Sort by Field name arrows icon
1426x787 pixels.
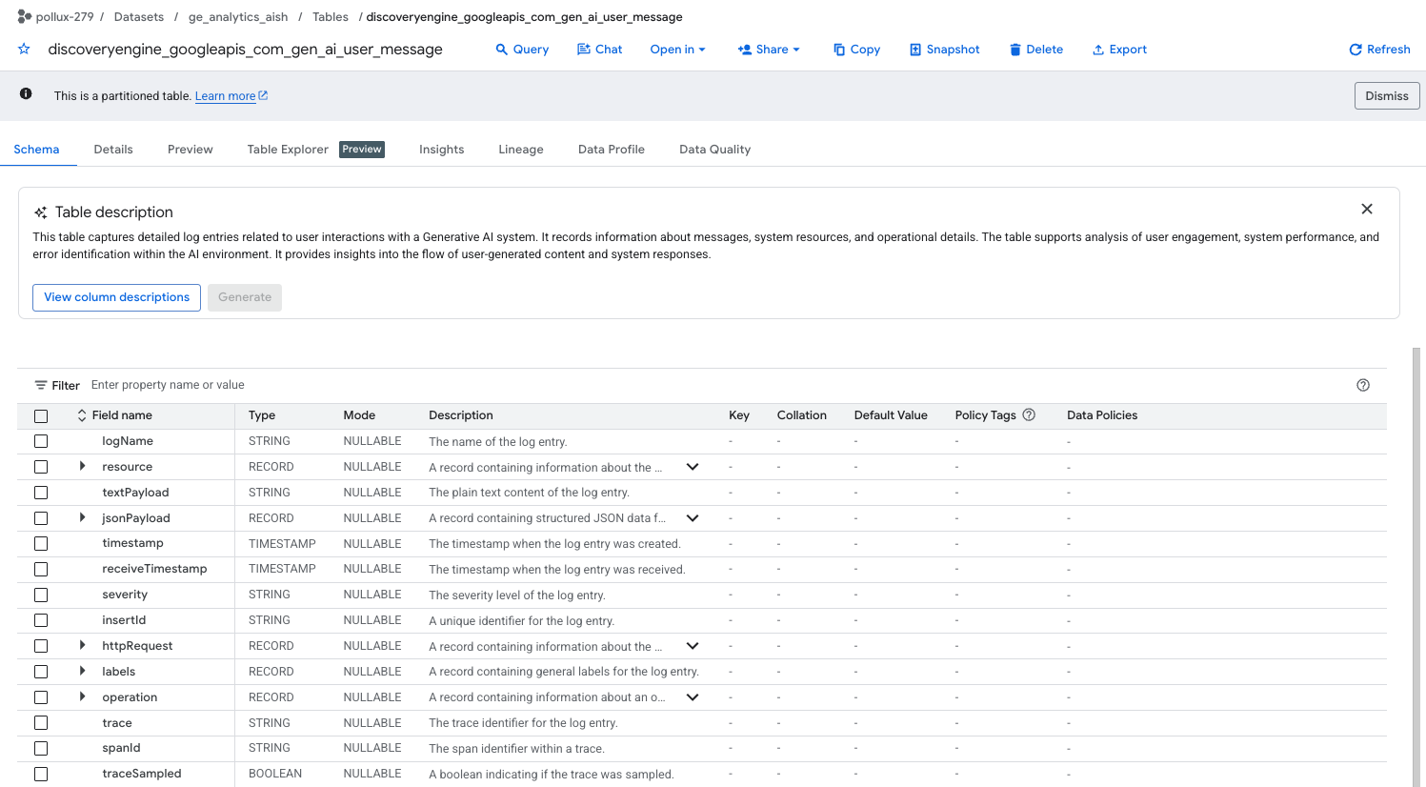[x=82, y=415]
